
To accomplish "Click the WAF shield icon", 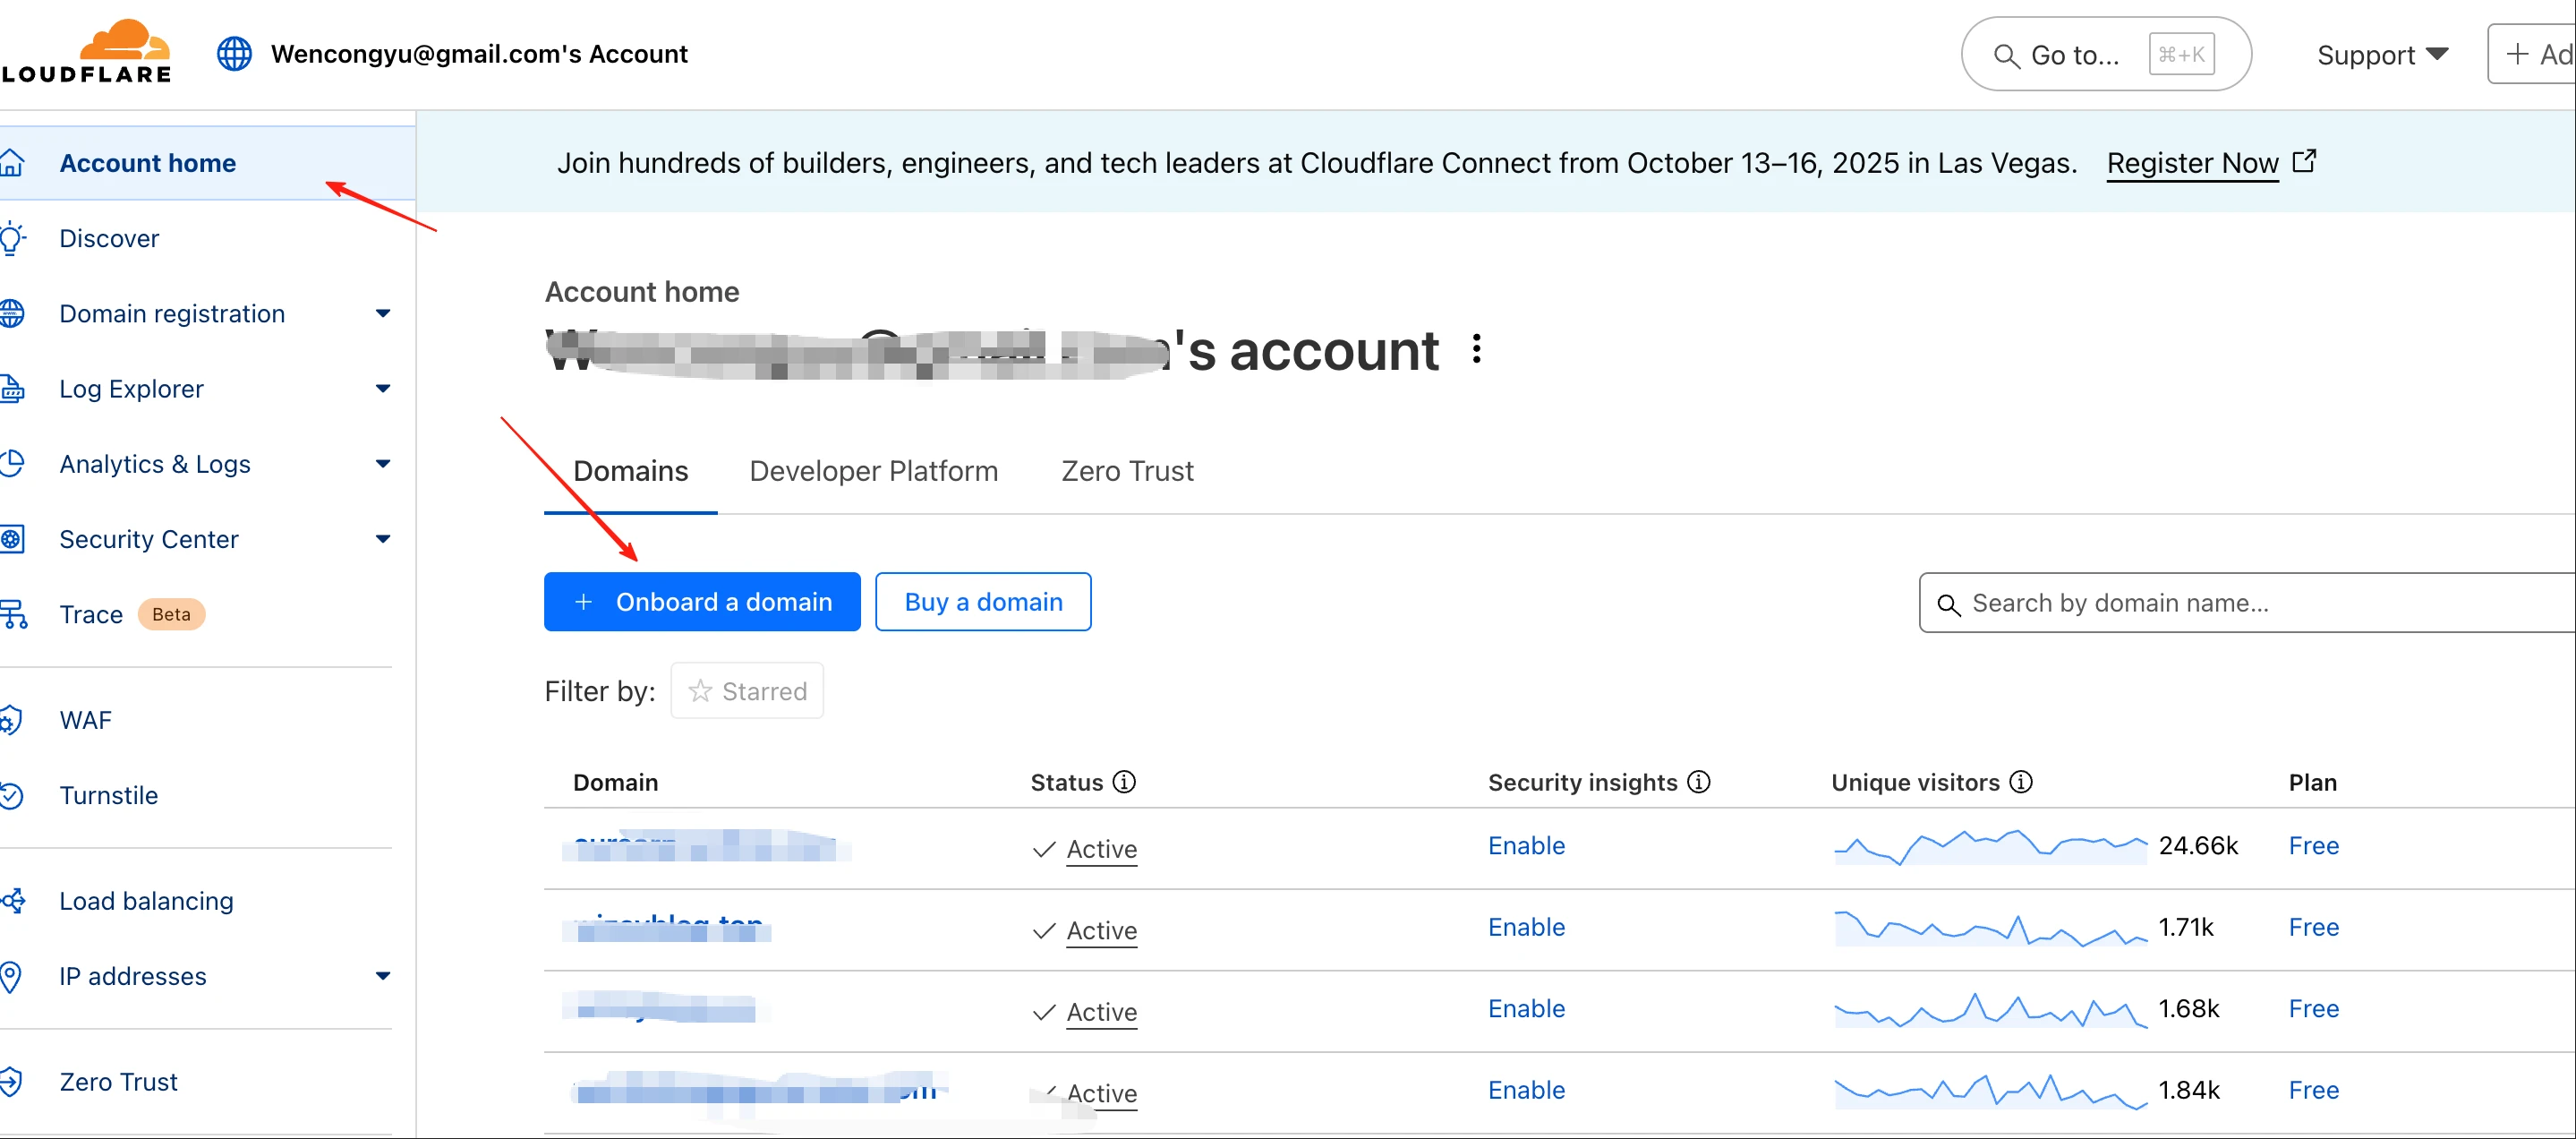I will pos(11,720).
